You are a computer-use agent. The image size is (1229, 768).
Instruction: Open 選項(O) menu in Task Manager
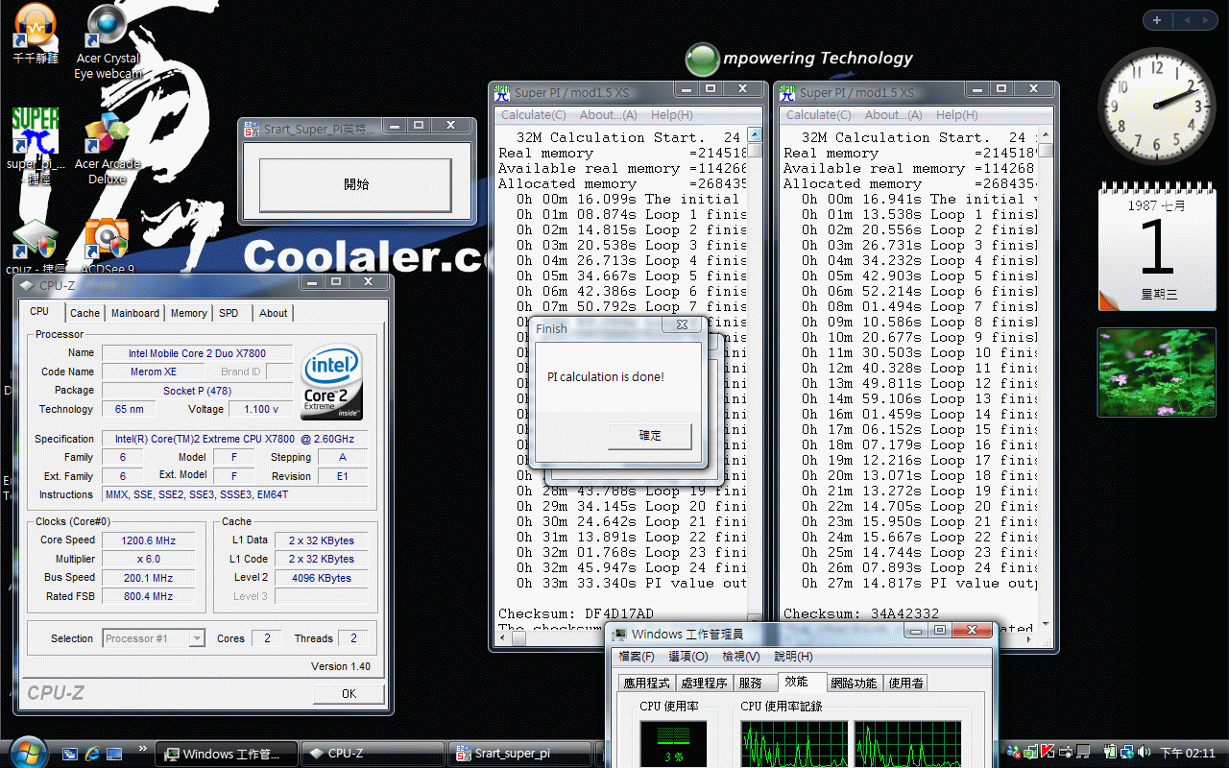(x=688, y=657)
